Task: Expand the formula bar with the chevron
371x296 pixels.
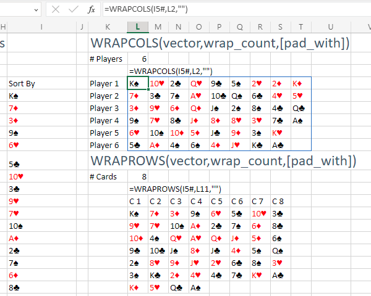Action: [x=365, y=10]
